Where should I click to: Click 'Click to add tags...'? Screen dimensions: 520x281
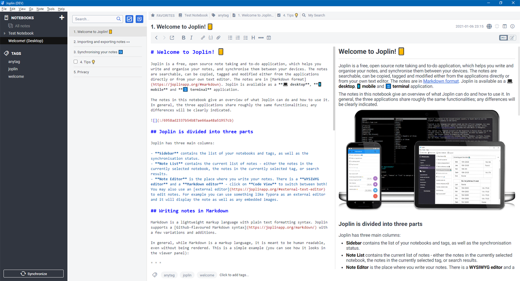point(234,275)
